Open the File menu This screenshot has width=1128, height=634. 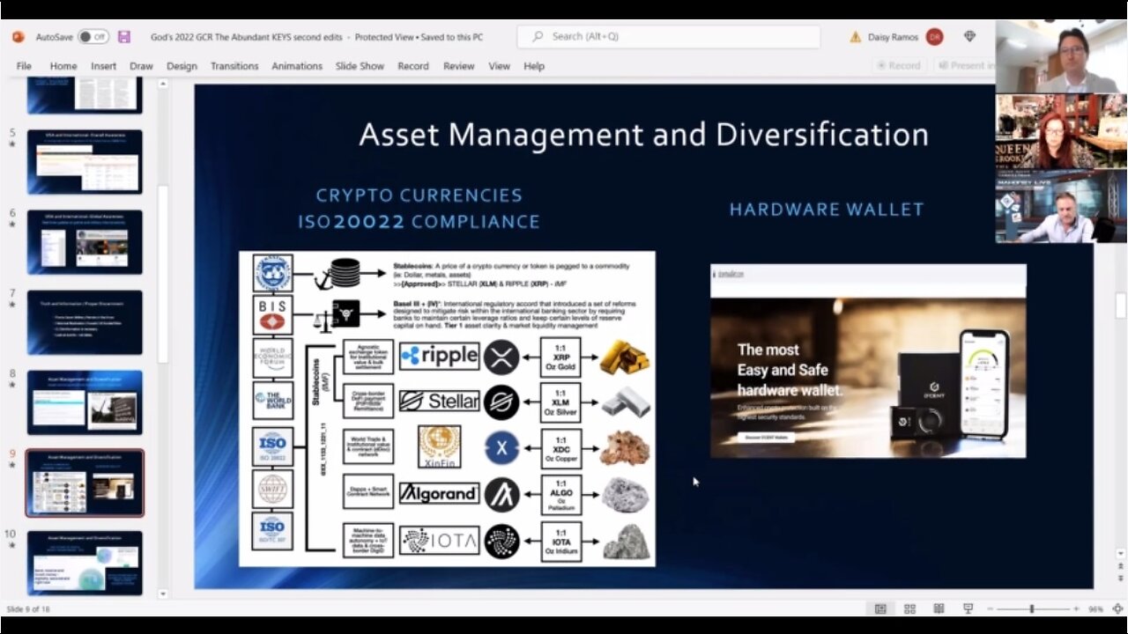24,66
